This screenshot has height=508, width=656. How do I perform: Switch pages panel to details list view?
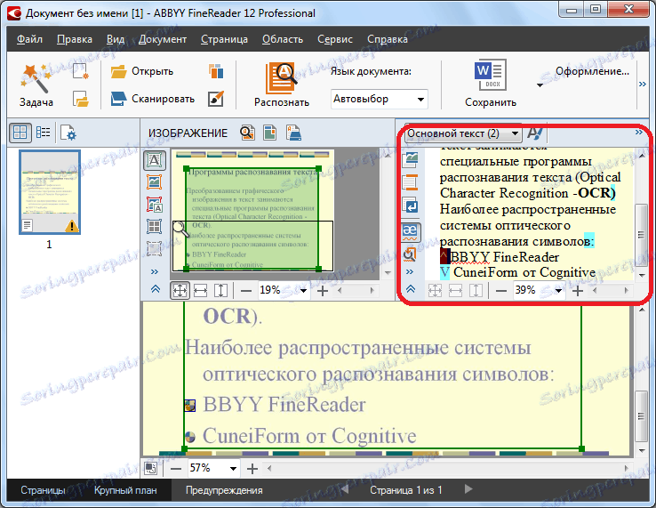pyautogui.click(x=43, y=133)
